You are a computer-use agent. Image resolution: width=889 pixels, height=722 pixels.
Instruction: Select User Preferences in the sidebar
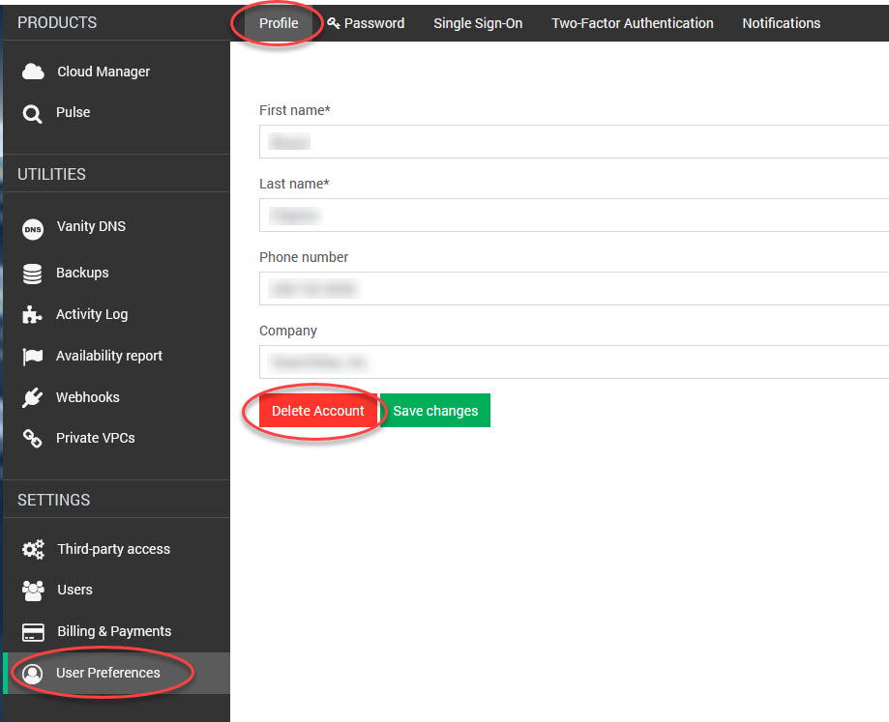(116, 673)
